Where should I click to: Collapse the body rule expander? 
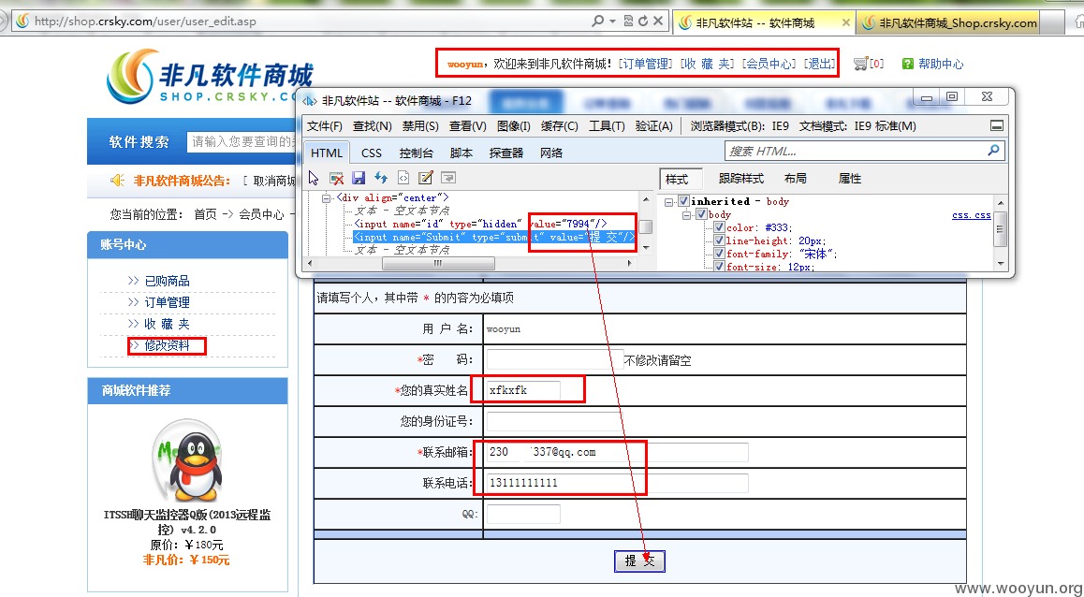point(686,215)
